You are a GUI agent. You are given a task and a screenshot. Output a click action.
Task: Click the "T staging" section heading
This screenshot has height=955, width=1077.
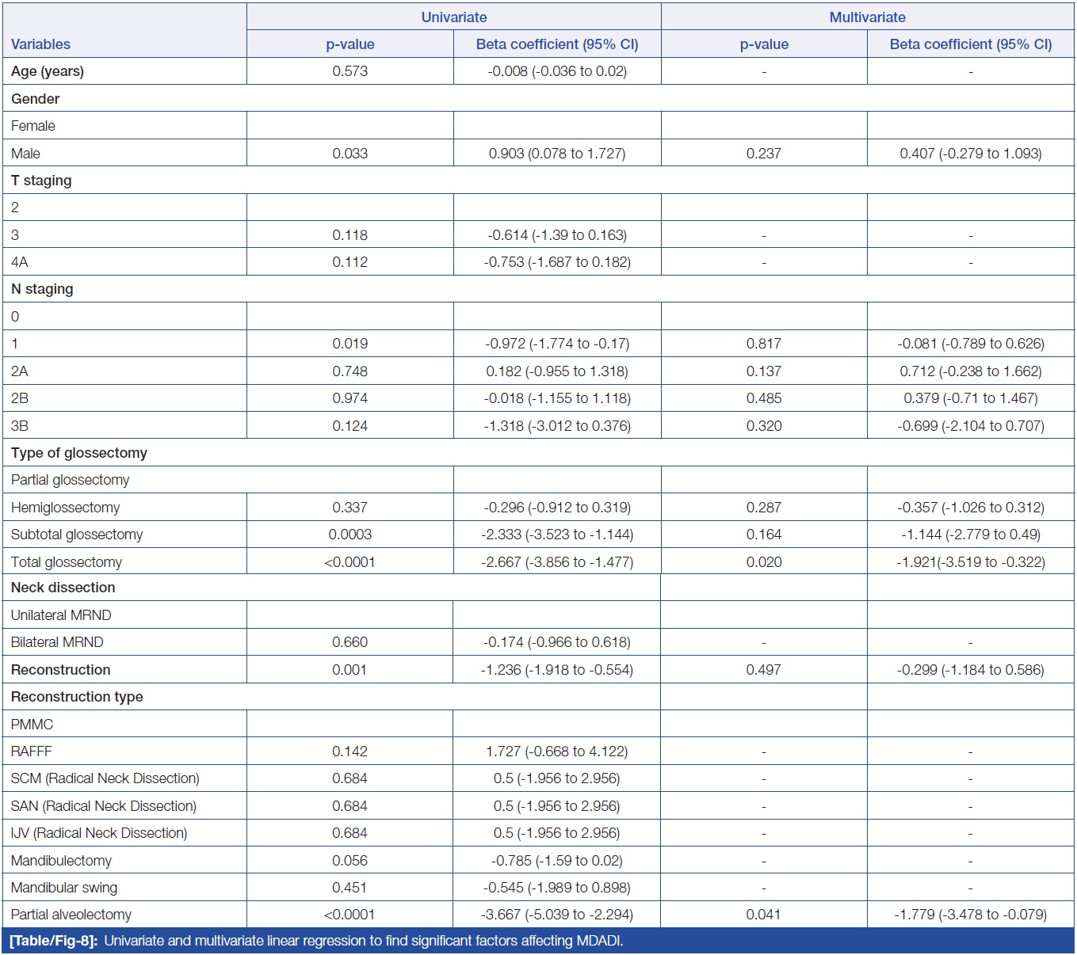41,181
